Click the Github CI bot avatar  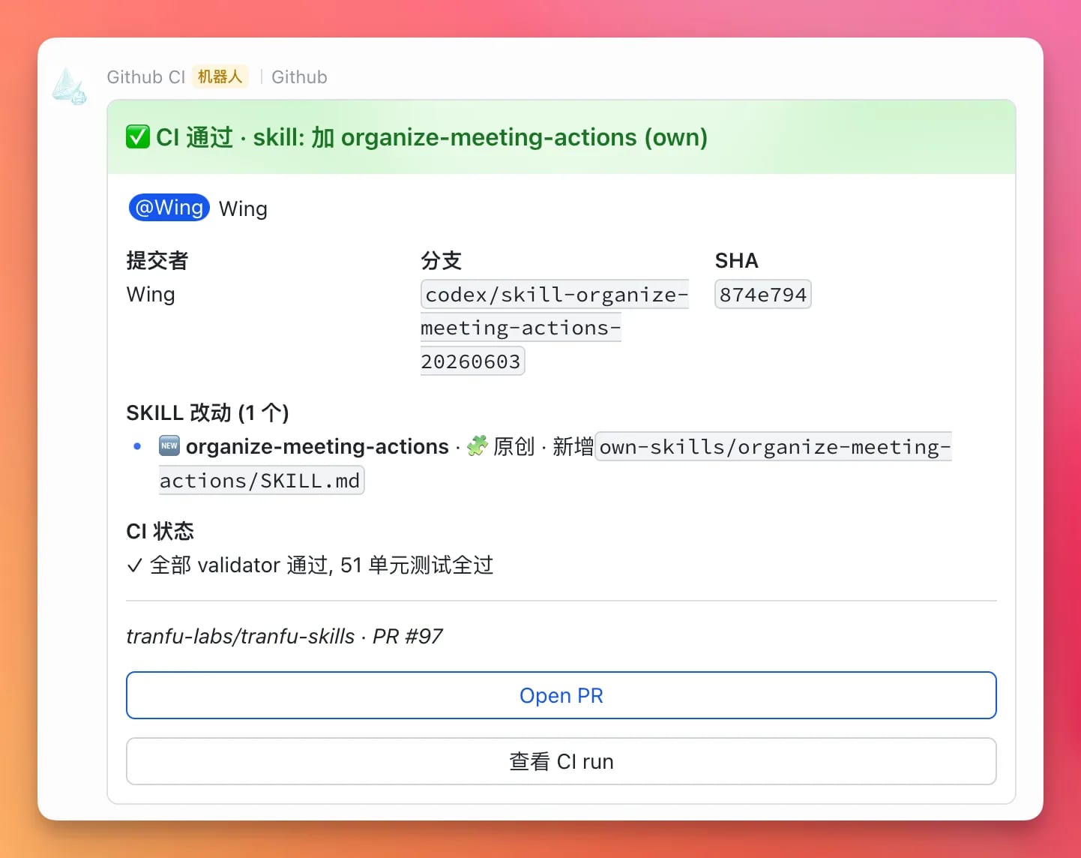click(x=69, y=85)
